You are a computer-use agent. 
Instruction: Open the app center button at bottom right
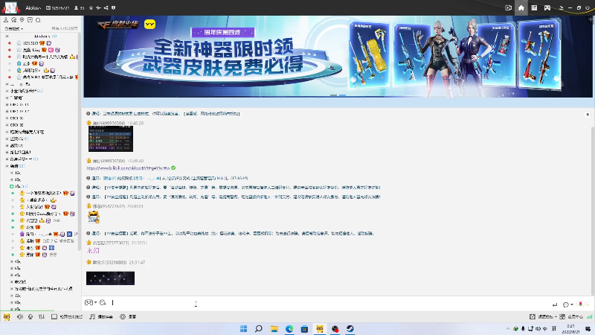(x=571, y=317)
